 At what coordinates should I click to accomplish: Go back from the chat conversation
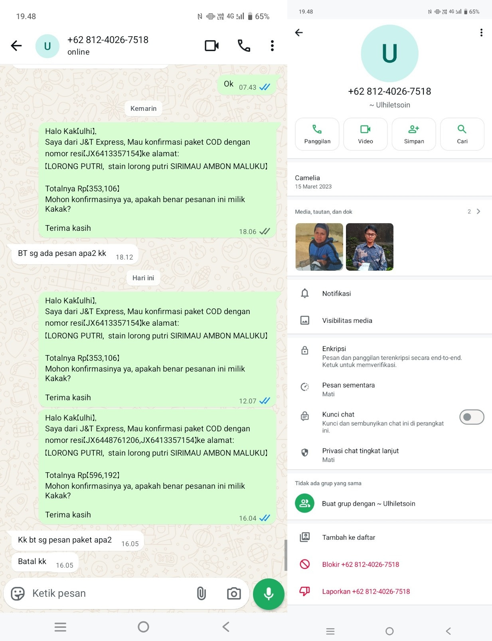click(16, 46)
